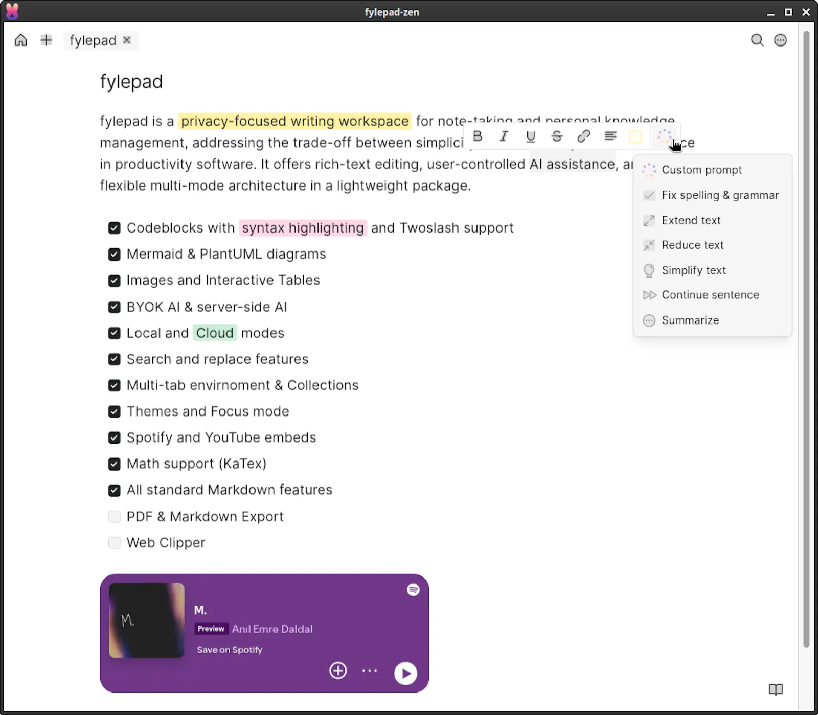Open the AI assistant sparkle menu
The width and height of the screenshot is (818, 715).
click(664, 136)
